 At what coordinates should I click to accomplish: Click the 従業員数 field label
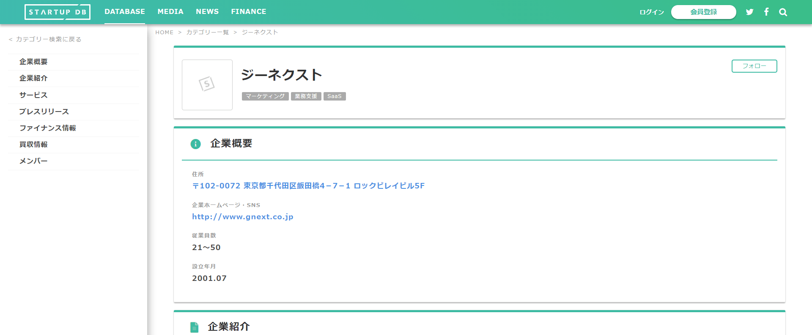point(204,236)
